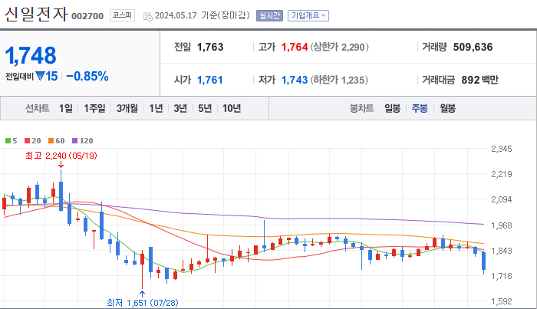
Task: Select the 1일 line chart tab
Action: pos(66,108)
